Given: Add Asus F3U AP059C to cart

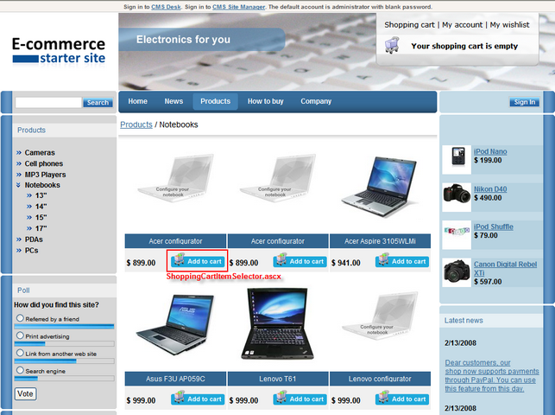Looking at the screenshot, I should point(198,399).
